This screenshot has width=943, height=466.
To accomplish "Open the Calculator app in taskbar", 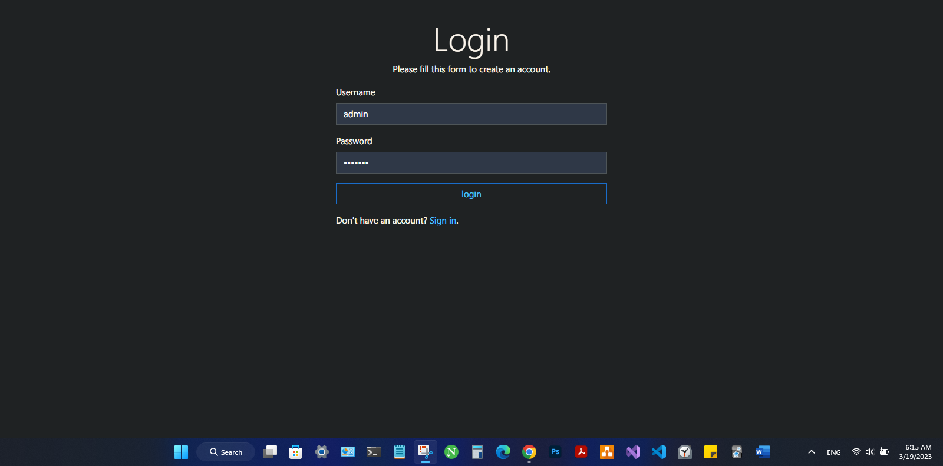I will click(477, 452).
